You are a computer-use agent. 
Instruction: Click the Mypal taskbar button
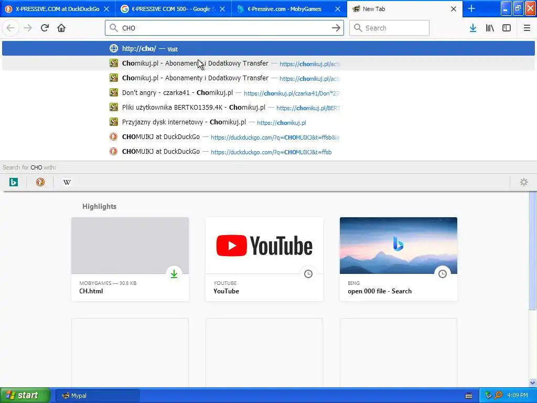tap(97, 396)
